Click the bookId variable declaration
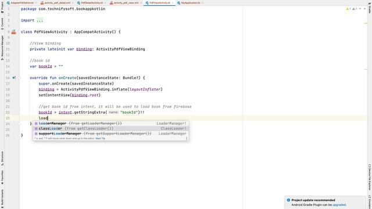 click(45, 66)
